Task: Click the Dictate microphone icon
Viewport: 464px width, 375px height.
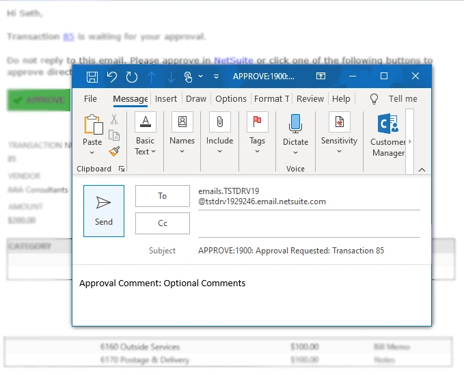Action: tap(295, 124)
